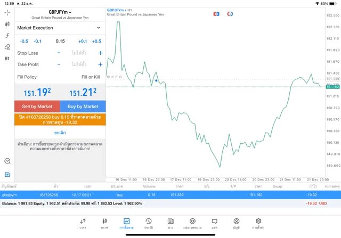Open the accounts tab person icon
Image resolution: width=341 pixels, height=238 pixels.
point(237,224)
